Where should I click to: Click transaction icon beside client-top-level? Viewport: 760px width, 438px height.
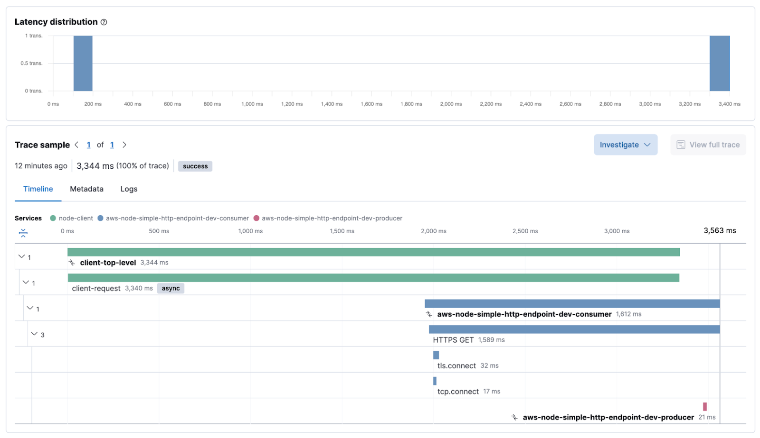[72, 263]
